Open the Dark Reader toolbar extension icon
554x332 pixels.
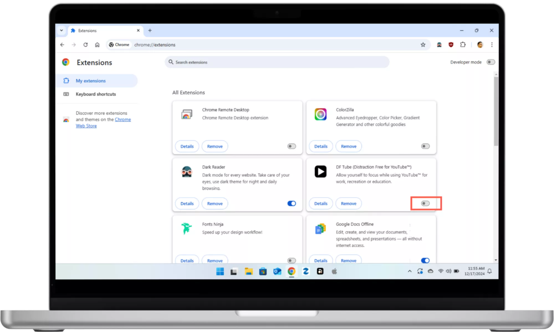tap(439, 45)
